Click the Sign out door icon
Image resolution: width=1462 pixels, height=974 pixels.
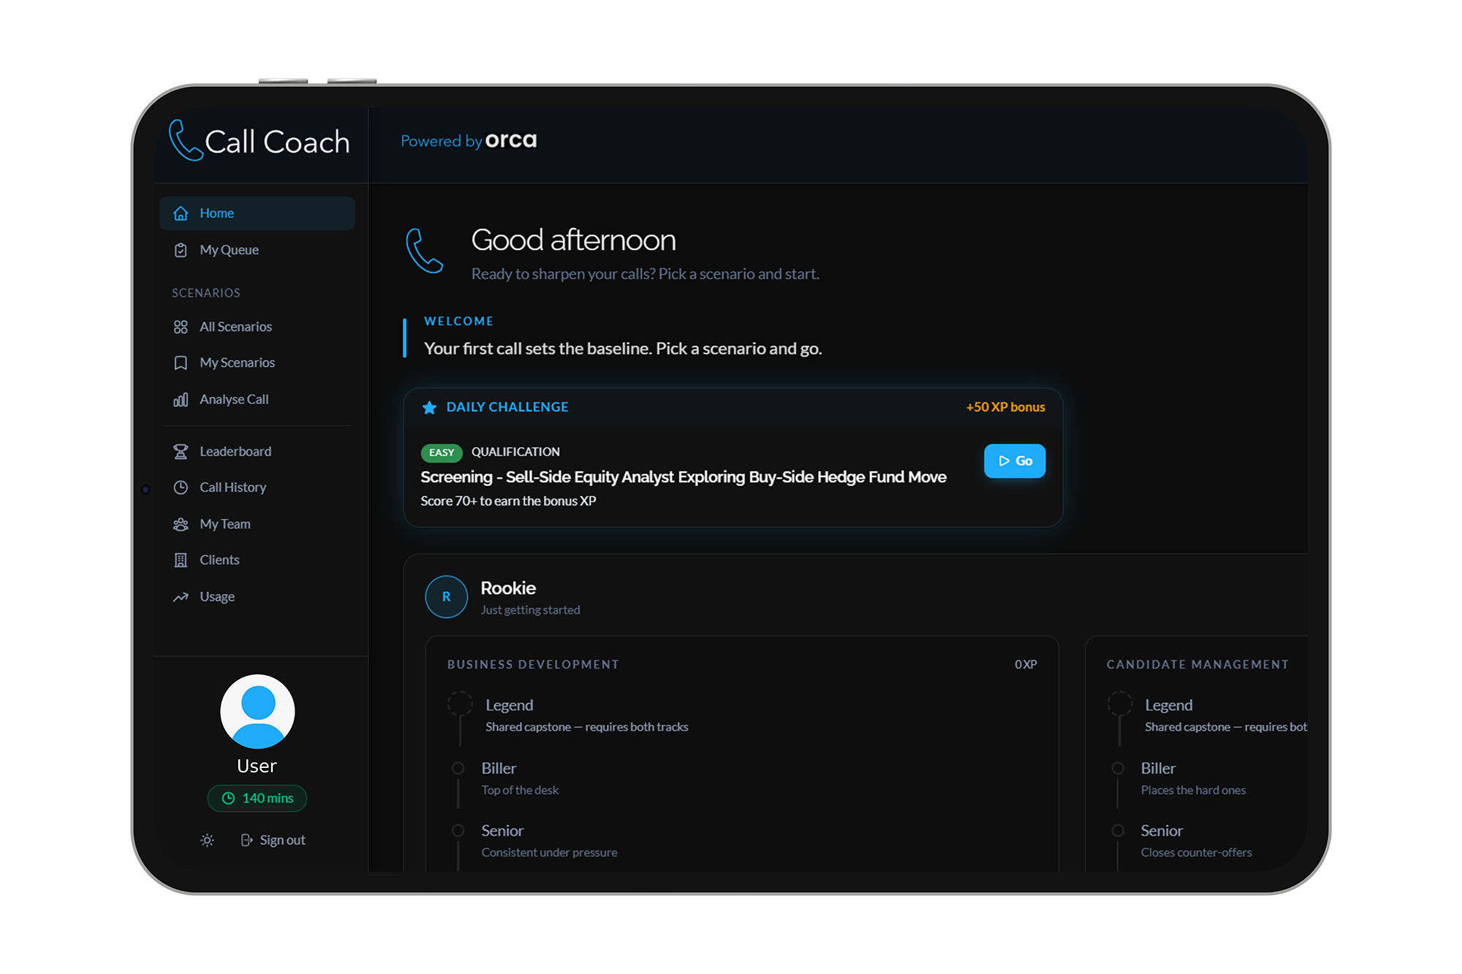pyautogui.click(x=246, y=840)
